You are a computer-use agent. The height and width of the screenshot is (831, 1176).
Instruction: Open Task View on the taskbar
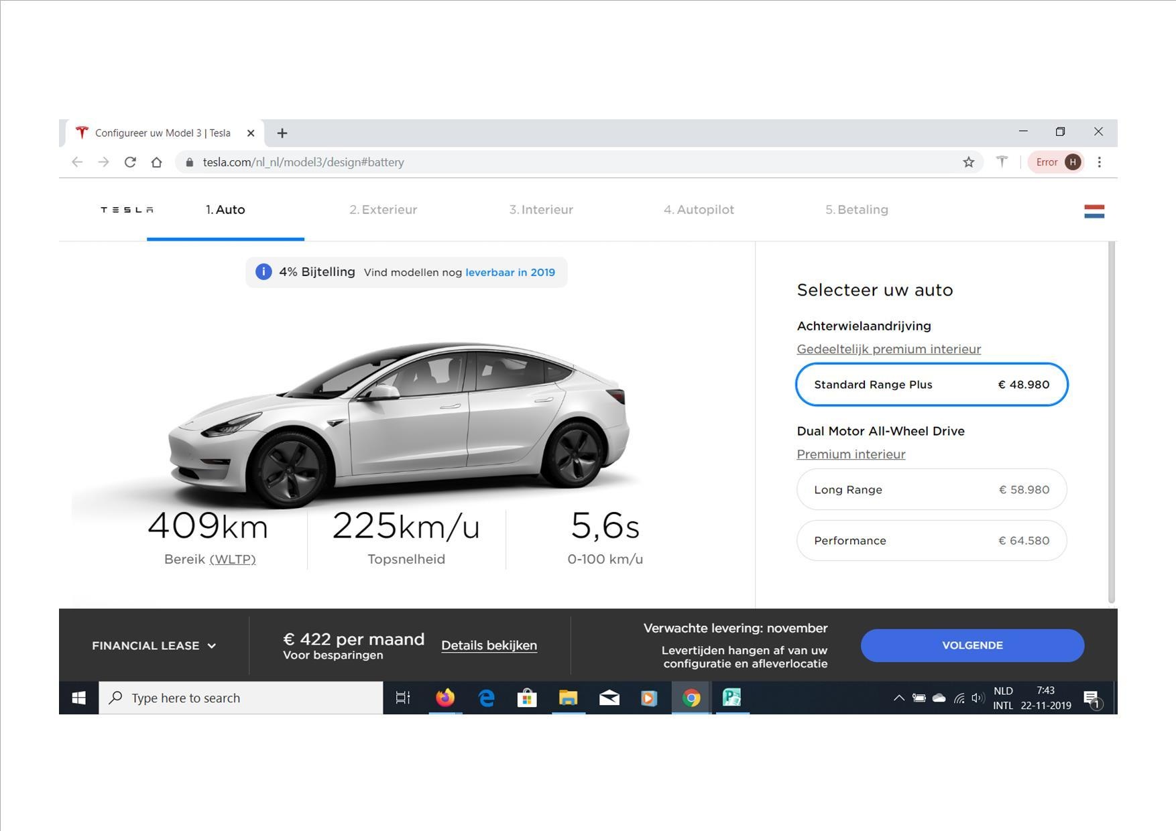coord(403,698)
